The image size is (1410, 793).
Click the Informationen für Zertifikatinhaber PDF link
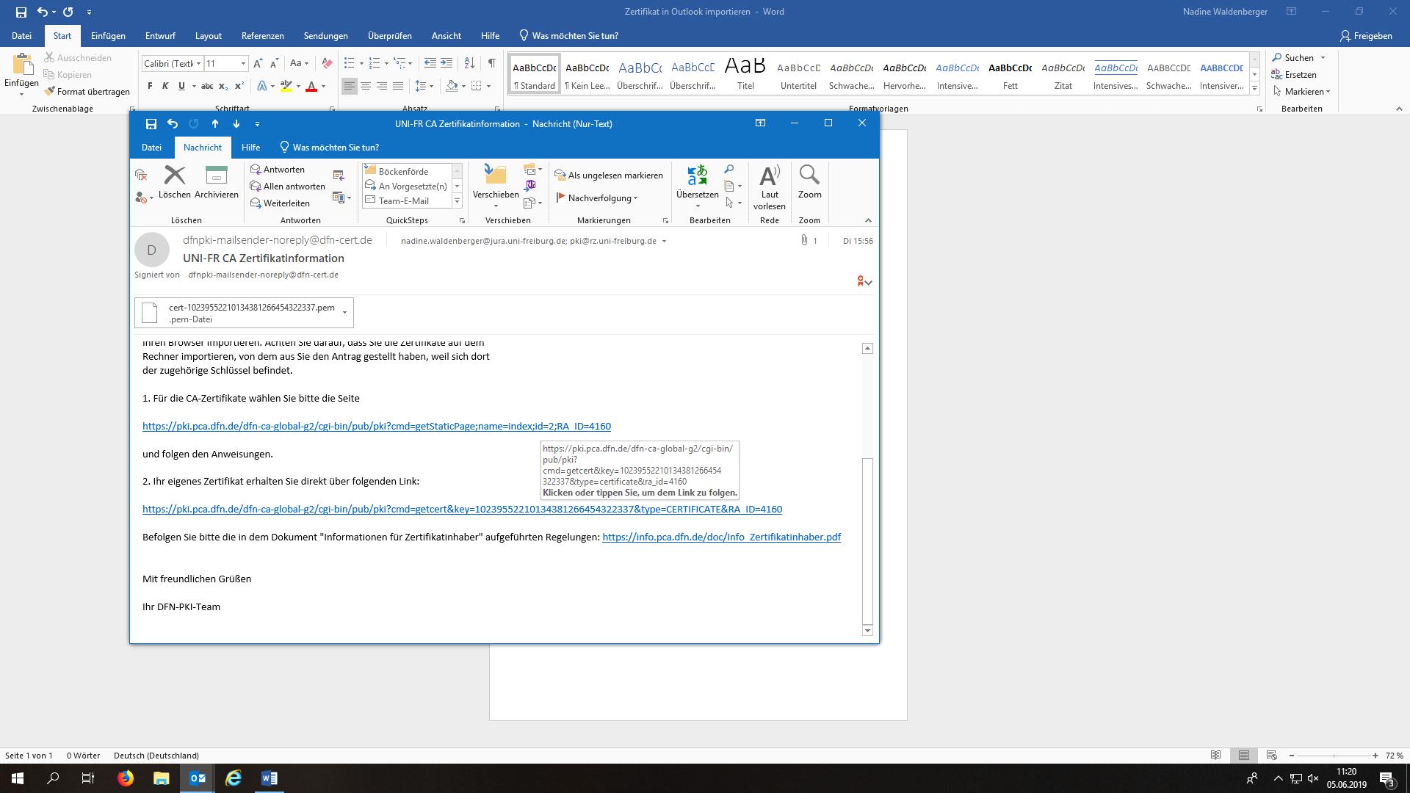tap(721, 537)
